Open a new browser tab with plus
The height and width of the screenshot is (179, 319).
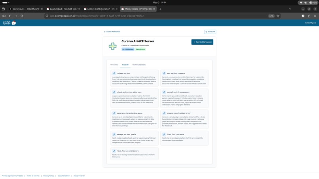pyautogui.click(x=160, y=9)
